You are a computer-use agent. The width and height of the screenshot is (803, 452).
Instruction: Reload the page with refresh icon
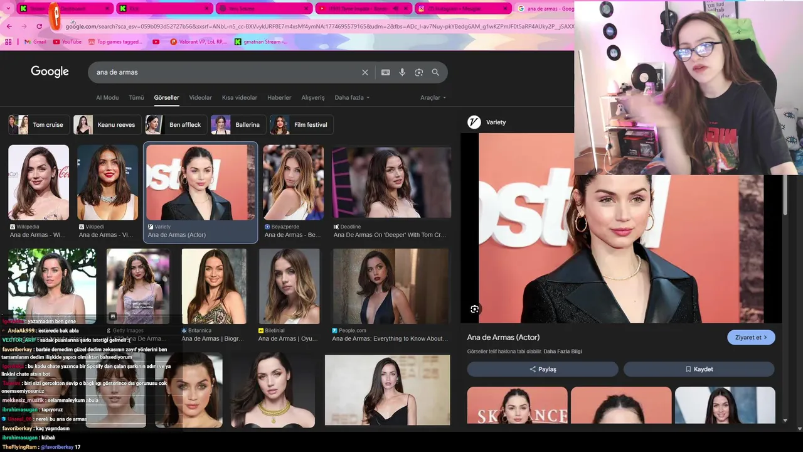point(40,26)
